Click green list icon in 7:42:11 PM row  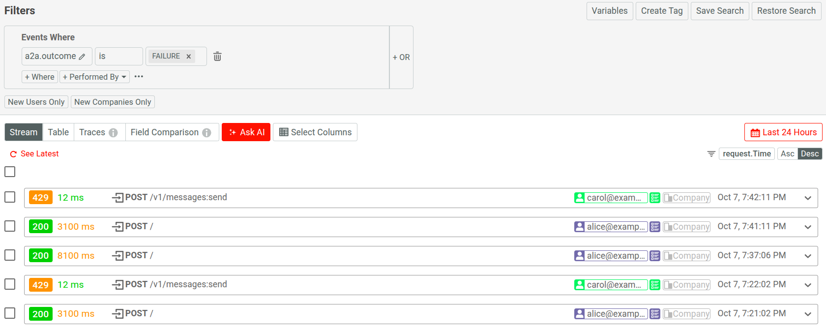coord(654,198)
